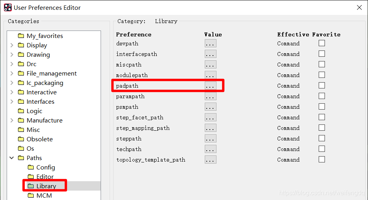This screenshot has height=200, width=368.
Task: Expand the Manufacture category
Action: pyautogui.click(x=12, y=120)
